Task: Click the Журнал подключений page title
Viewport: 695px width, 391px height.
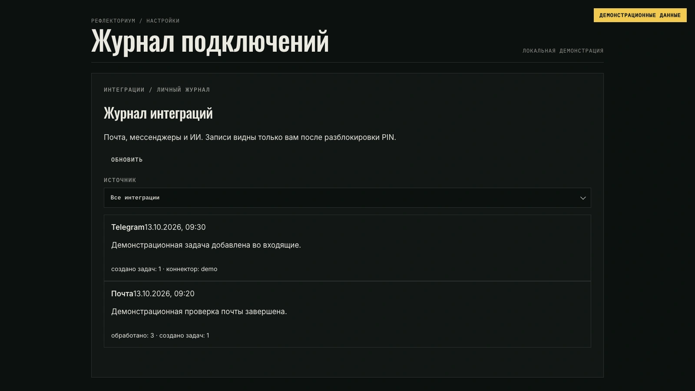Action: pos(210,42)
